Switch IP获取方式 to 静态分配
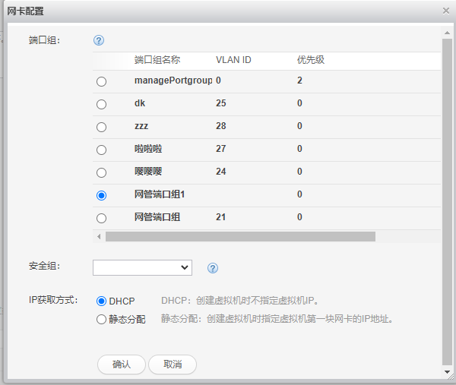Image resolution: width=456 pixels, height=385 pixels. [101, 320]
